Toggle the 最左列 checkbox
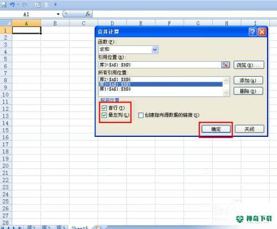 [x=104, y=115]
